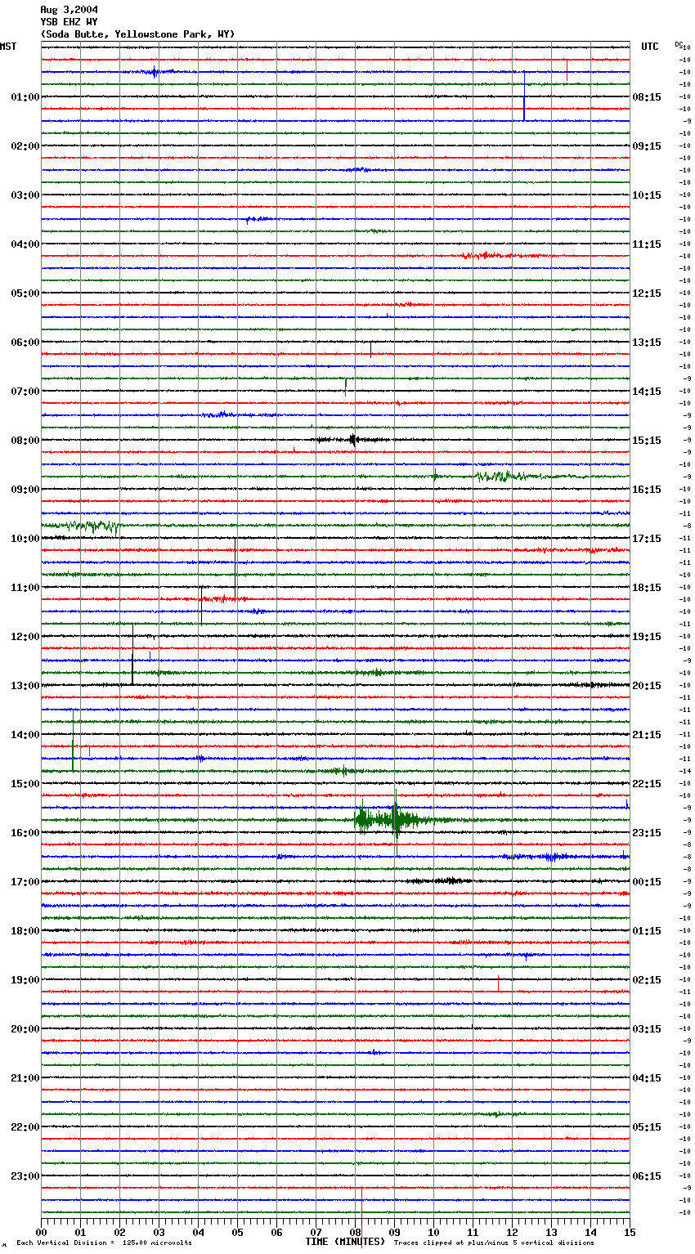Select the 21:00 MST time label

pos(25,1078)
